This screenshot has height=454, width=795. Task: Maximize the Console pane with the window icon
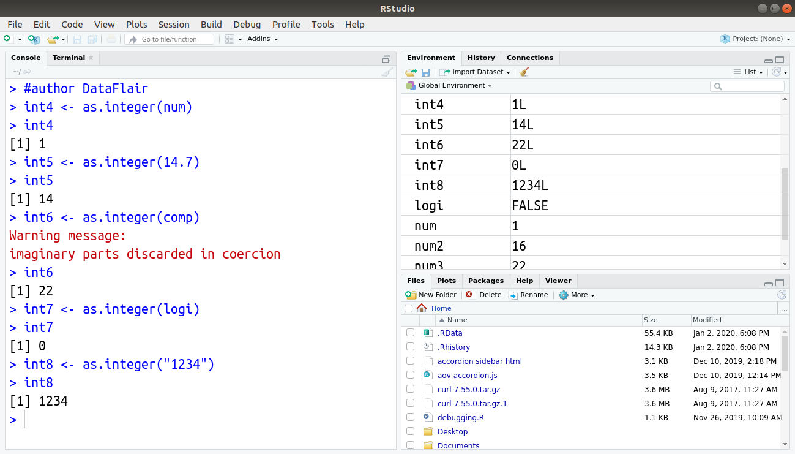pyautogui.click(x=386, y=59)
